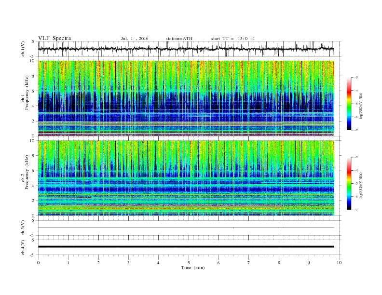Click the "station=ATH" header label
The width and height of the screenshot is (382, 295).
tap(179, 39)
